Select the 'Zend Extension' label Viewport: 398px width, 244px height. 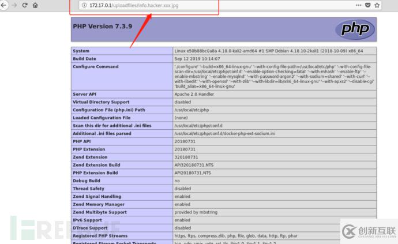tap(90, 157)
